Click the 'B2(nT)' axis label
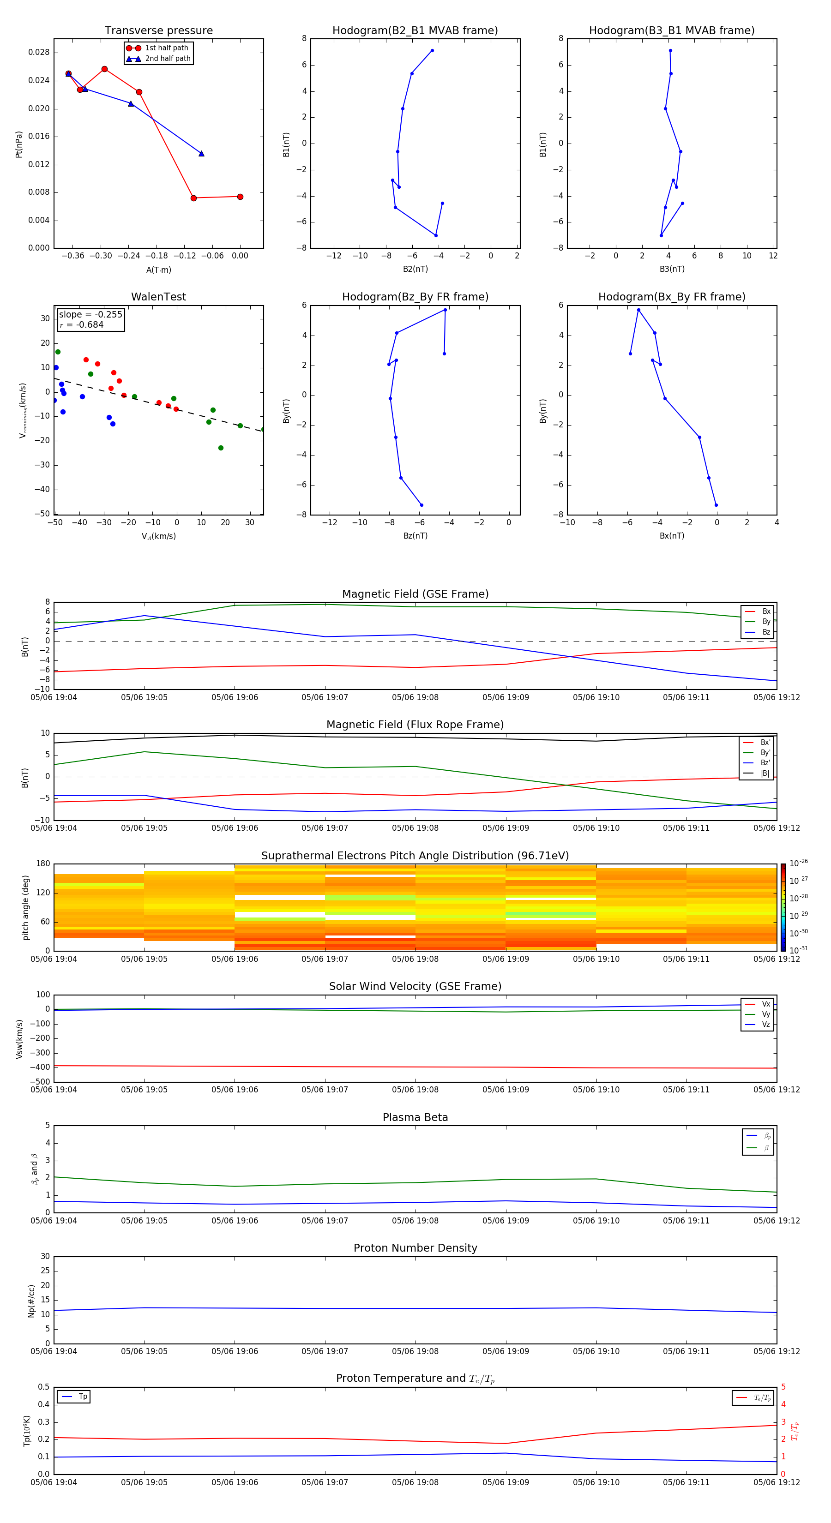 pos(415,269)
